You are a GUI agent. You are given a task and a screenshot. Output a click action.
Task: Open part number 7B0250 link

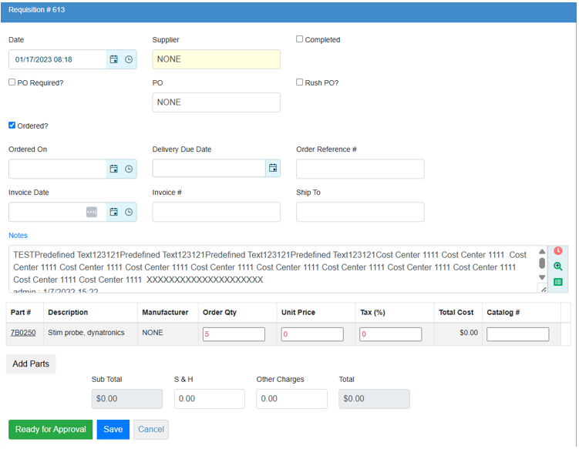22,333
